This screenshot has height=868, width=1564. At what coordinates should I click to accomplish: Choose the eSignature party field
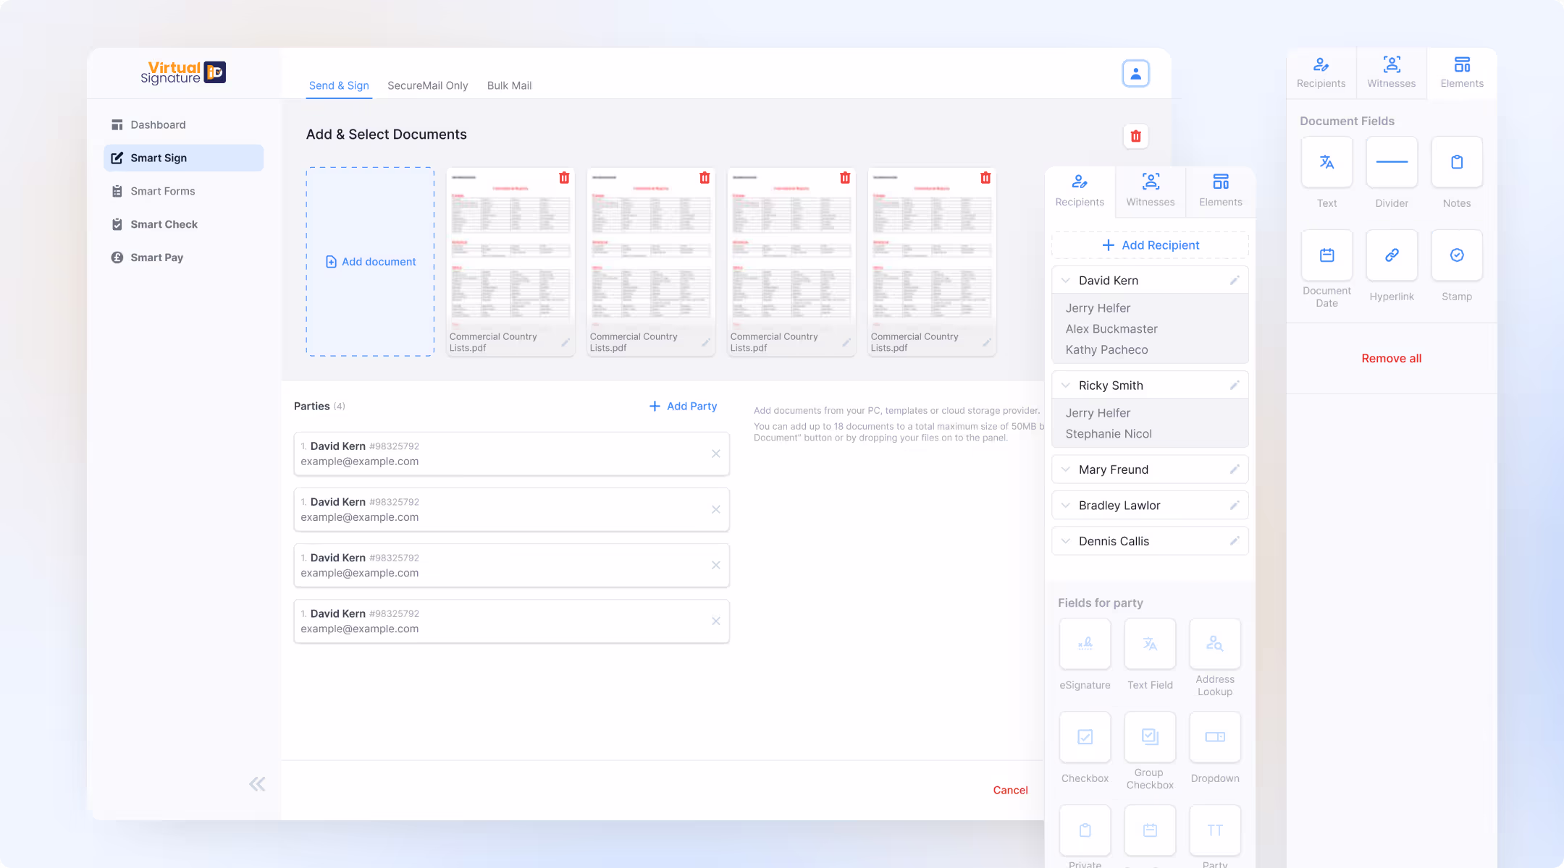click(x=1085, y=644)
